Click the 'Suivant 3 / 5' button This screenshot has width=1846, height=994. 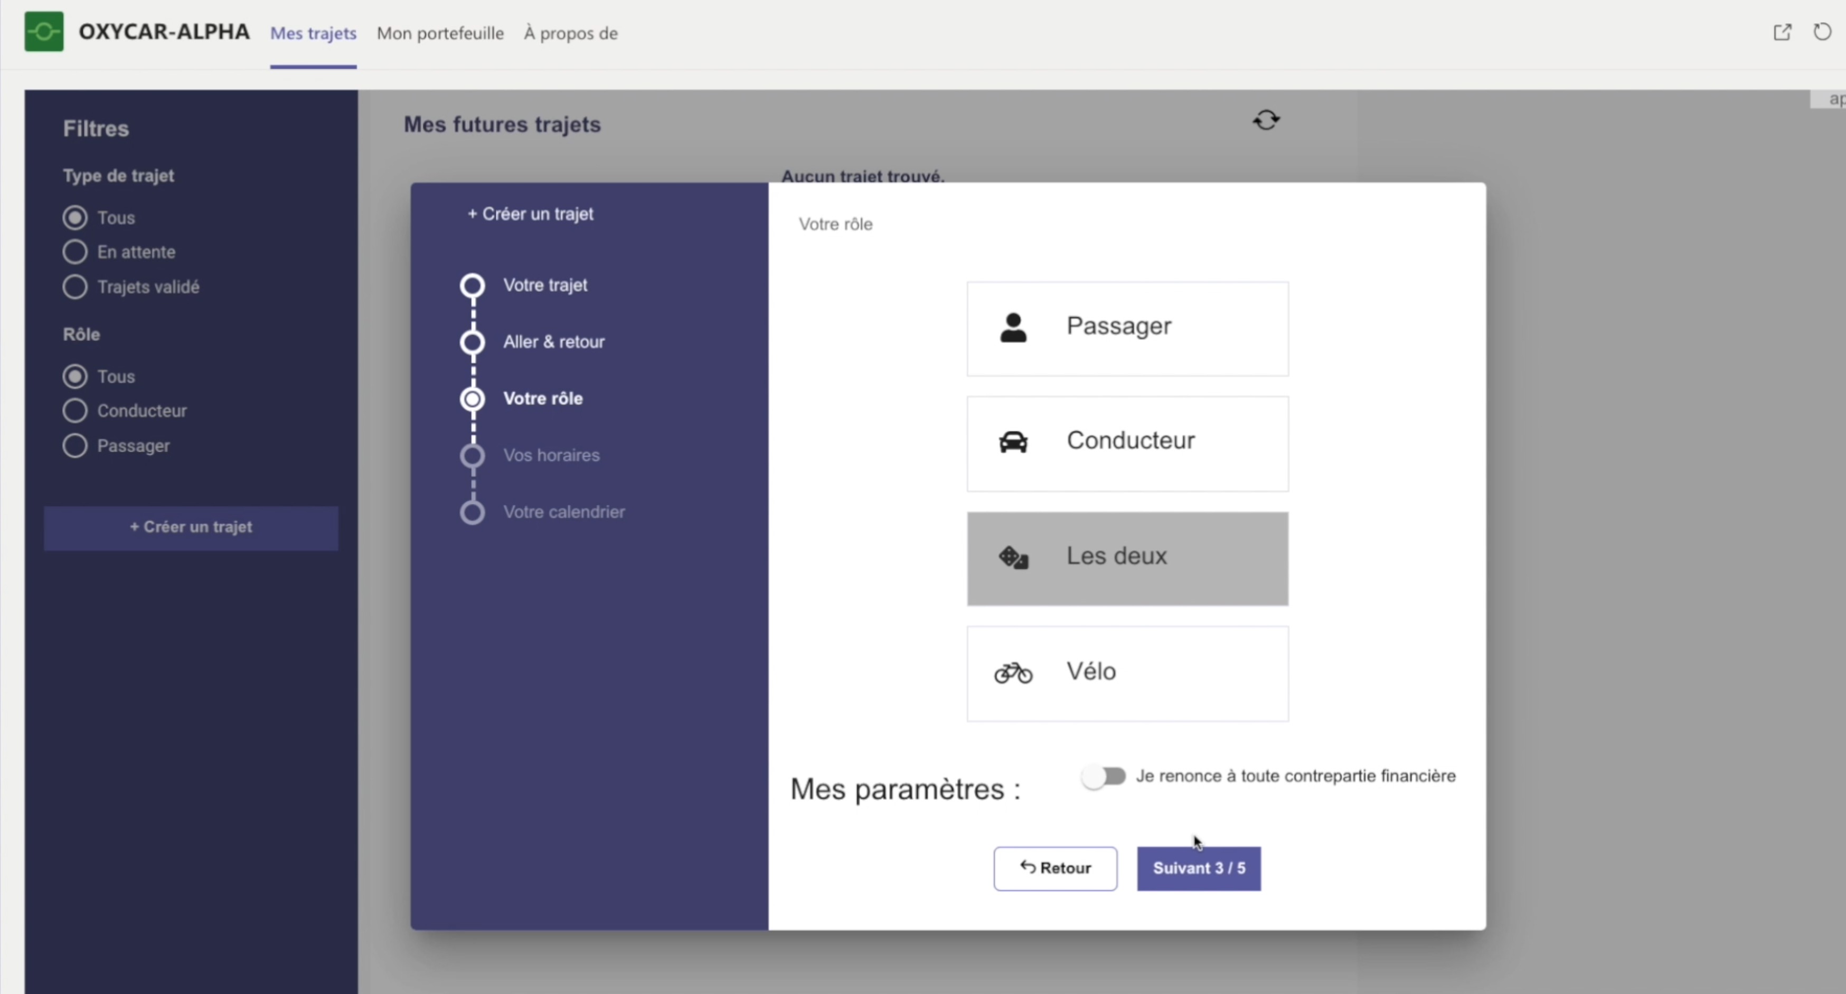[1198, 868]
